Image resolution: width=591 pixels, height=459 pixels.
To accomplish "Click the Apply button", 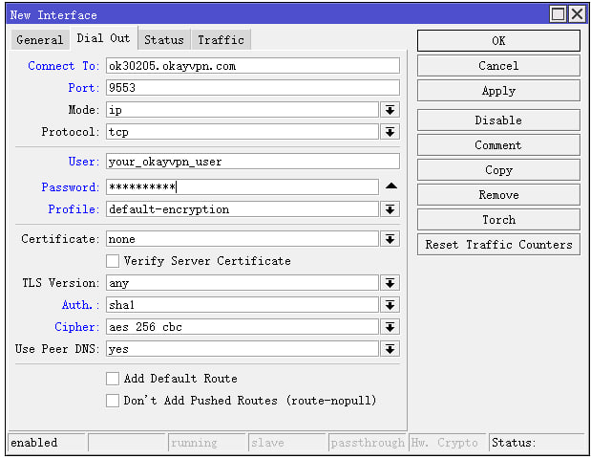I will 497,91.
